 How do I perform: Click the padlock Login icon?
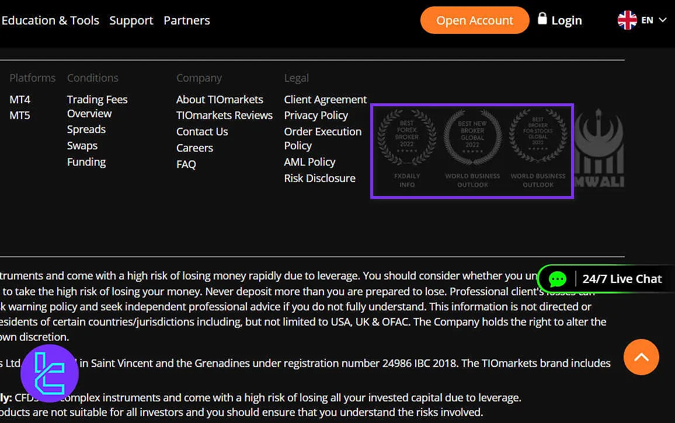click(x=542, y=19)
